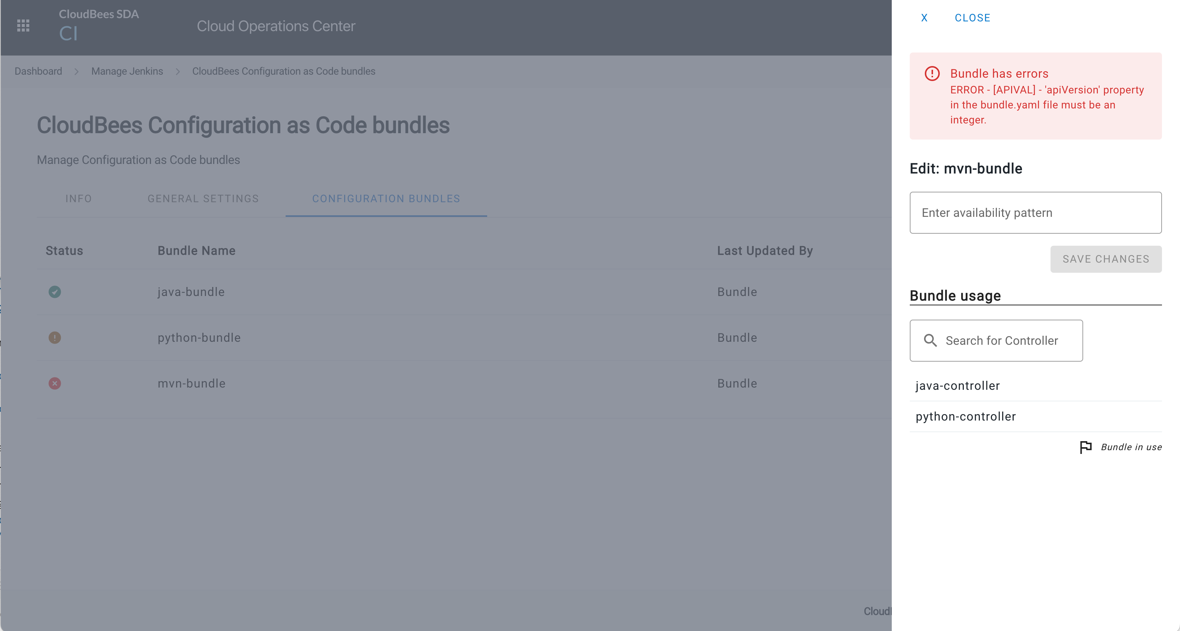
Task: Navigate to Manage Jenkins breadcrumb link
Action: pyautogui.click(x=127, y=72)
